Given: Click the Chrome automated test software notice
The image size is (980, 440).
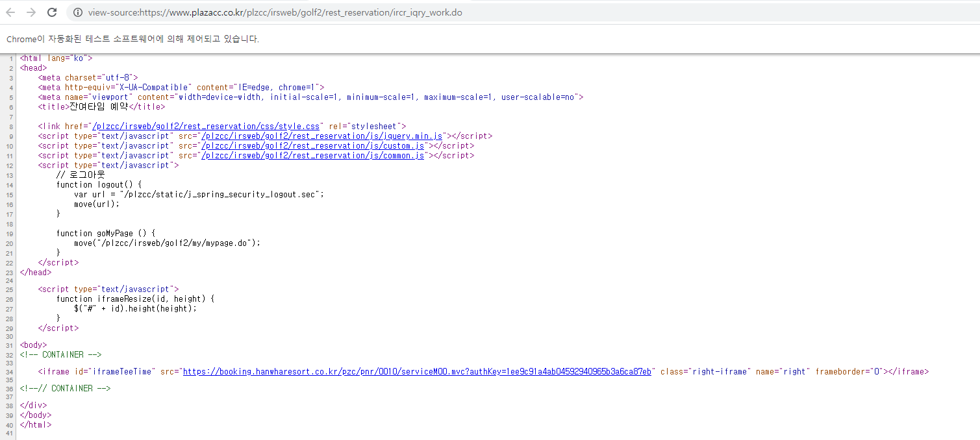Looking at the screenshot, I should click(132, 39).
